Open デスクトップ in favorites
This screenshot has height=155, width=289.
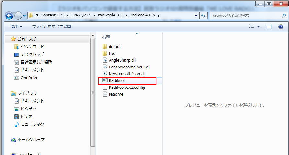(x=32, y=54)
